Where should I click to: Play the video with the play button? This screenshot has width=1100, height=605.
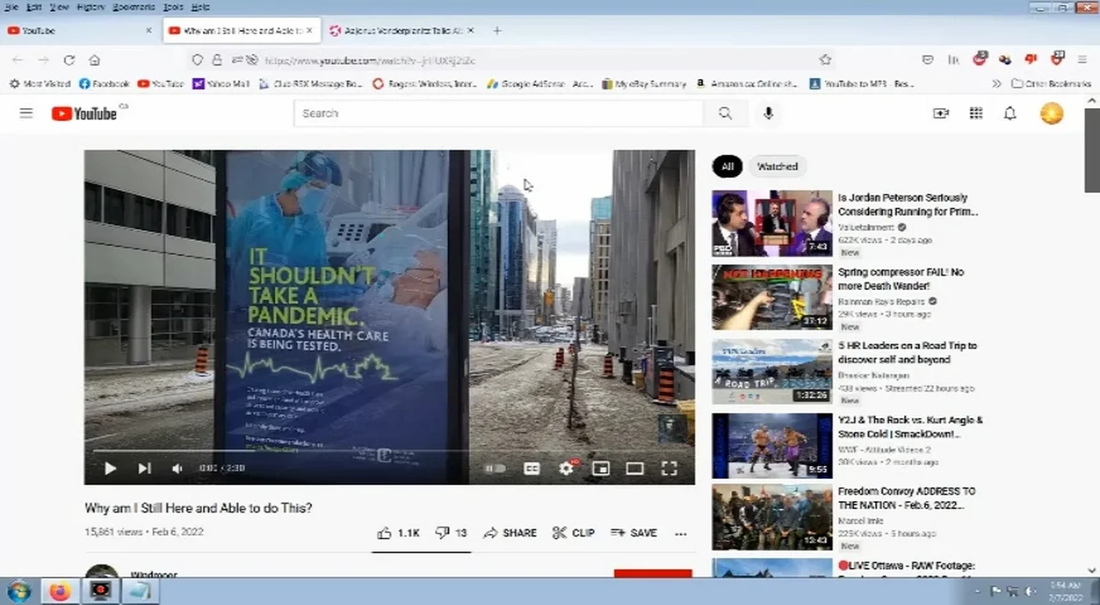pyautogui.click(x=110, y=469)
